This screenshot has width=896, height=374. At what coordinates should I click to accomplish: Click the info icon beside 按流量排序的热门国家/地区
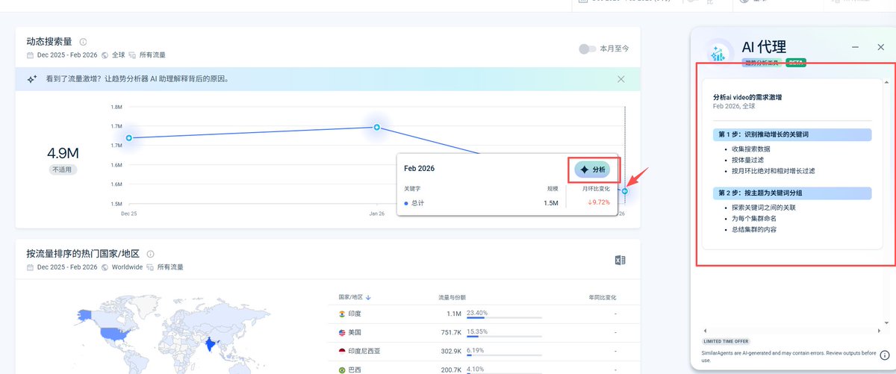click(x=151, y=254)
